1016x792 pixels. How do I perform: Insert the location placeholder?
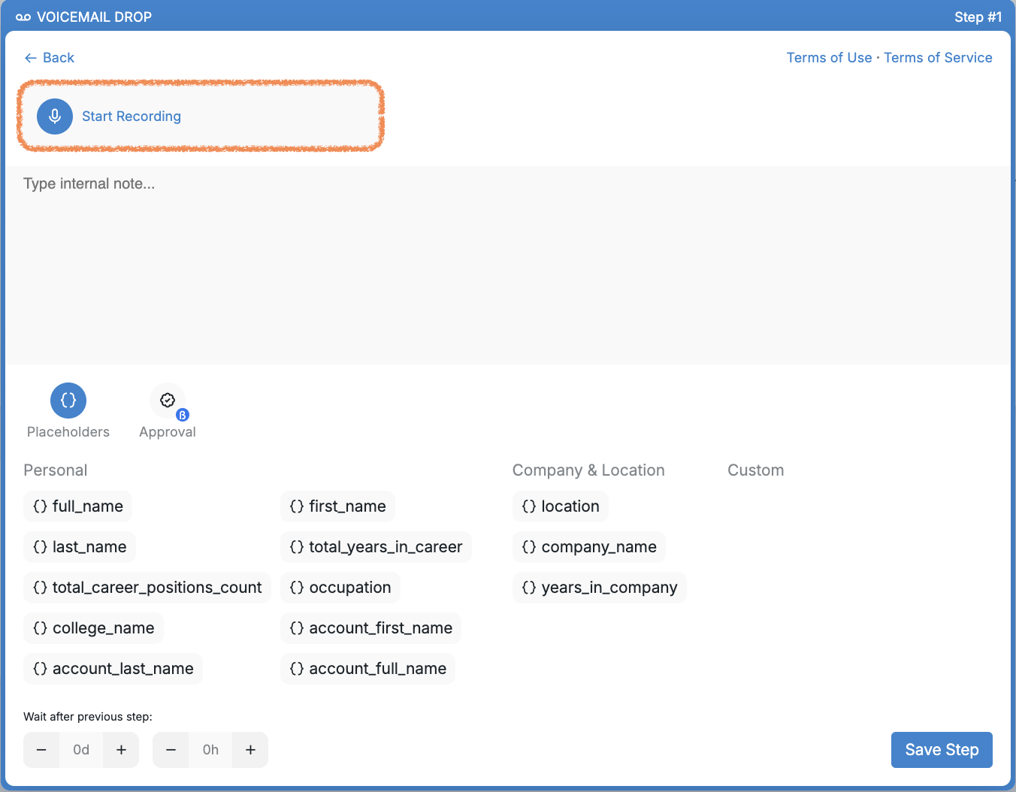[561, 506]
